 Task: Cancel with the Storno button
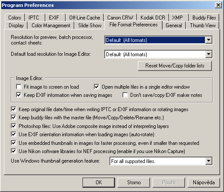point(134,182)
